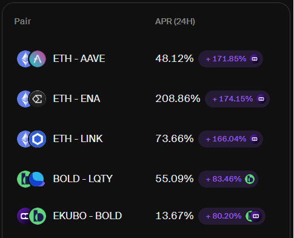Screen dimensions: 294x238
Task: Click the BOLD-LQTY token pair icon
Action: coord(32,179)
